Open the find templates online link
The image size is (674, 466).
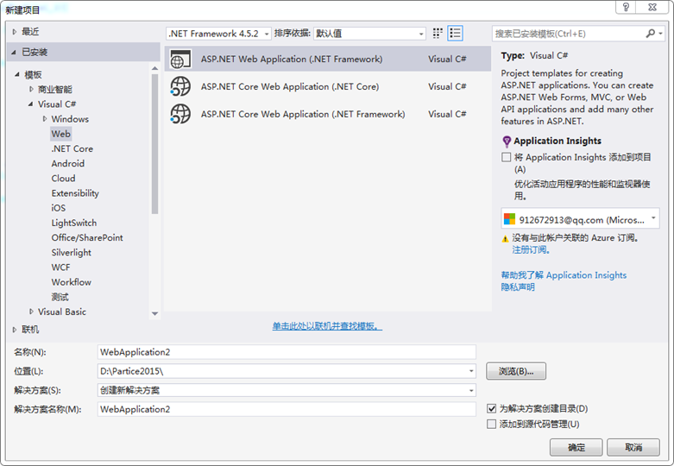pos(327,326)
